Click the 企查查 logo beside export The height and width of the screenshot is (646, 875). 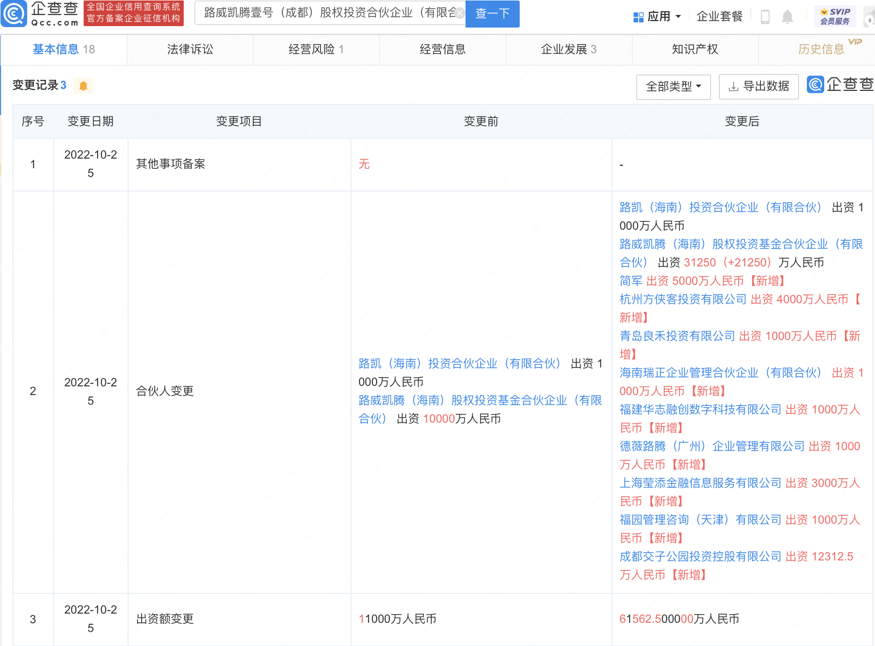pyautogui.click(x=840, y=85)
